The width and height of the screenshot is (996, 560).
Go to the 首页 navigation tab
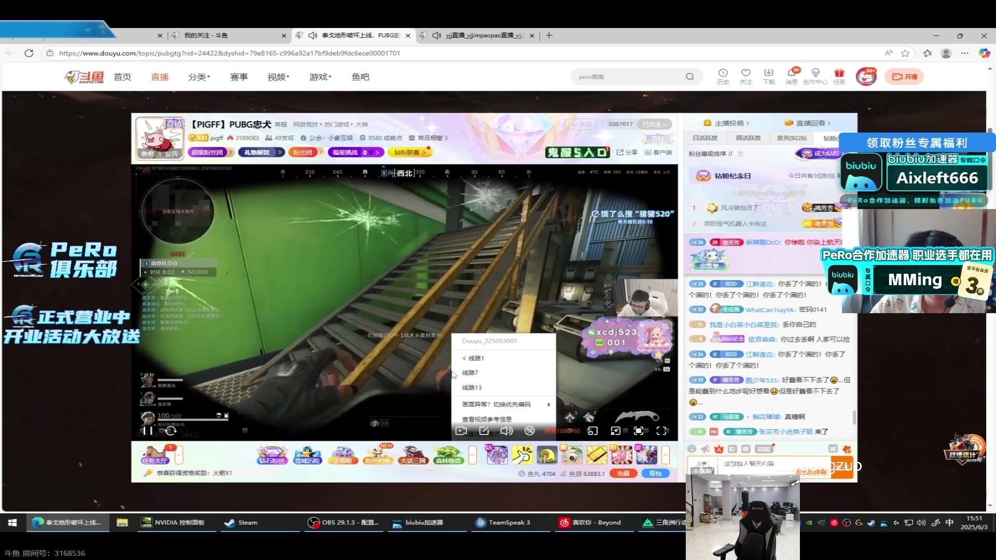pos(122,77)
